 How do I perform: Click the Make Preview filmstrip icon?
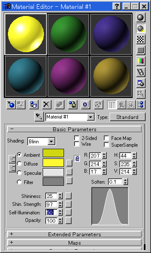click(141, 72)
